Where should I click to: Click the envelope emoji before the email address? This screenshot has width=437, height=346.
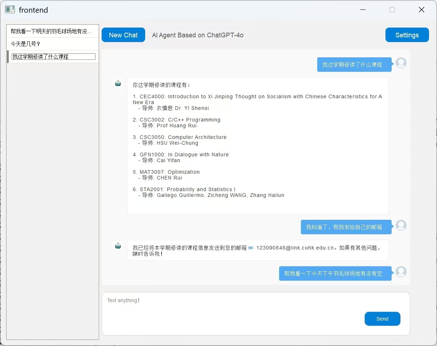251,248
